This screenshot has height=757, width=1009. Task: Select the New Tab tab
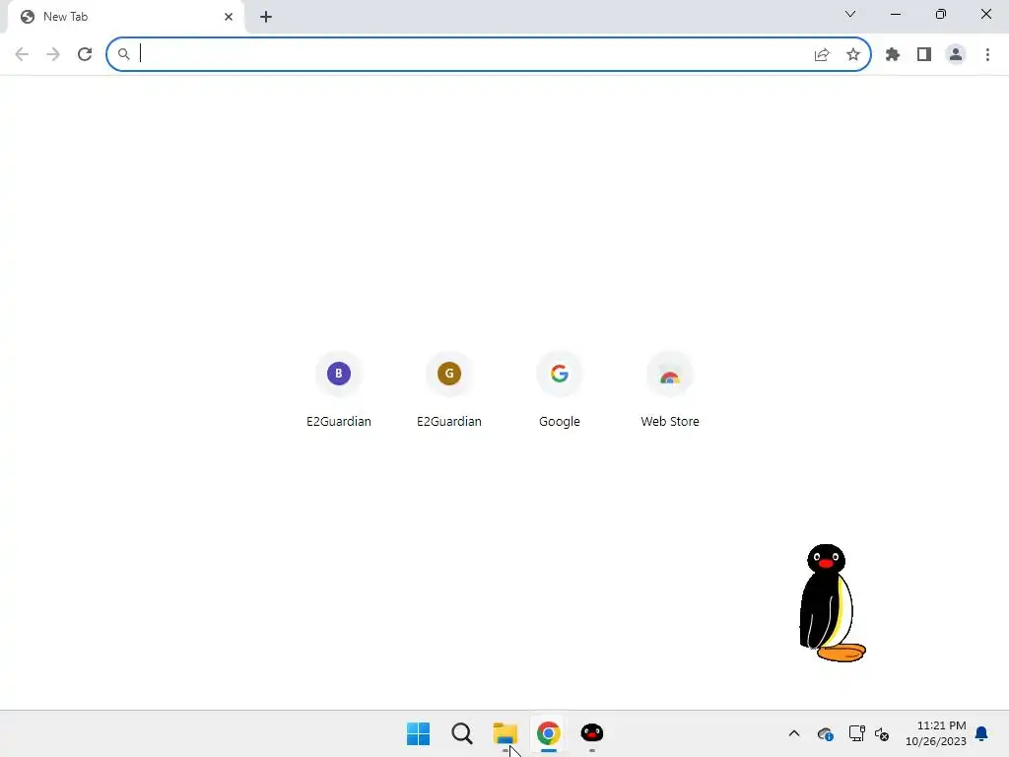[126, 17]
